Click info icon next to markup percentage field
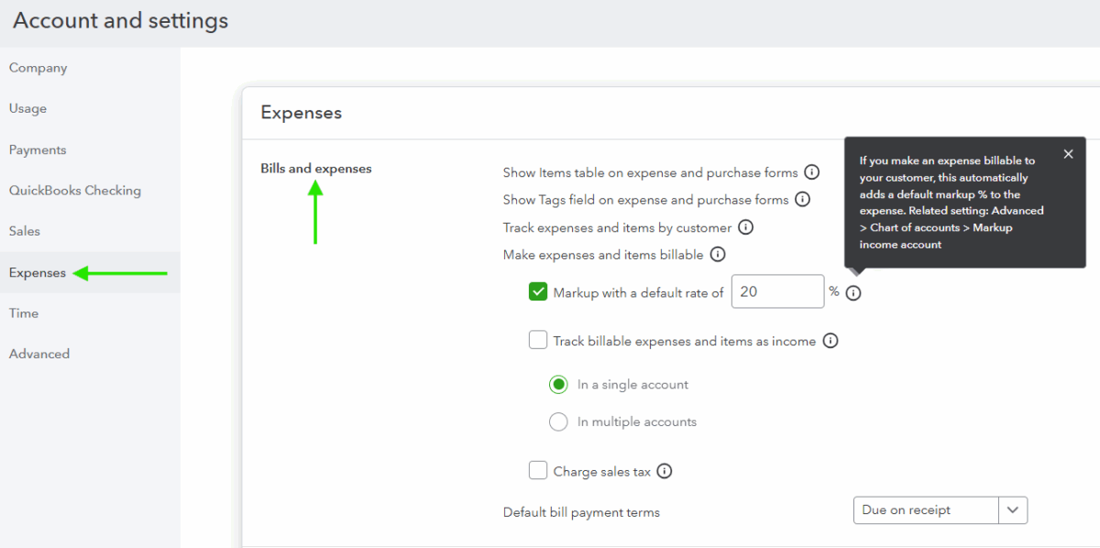Viewport: 1100px width, 548px height. 853,292
